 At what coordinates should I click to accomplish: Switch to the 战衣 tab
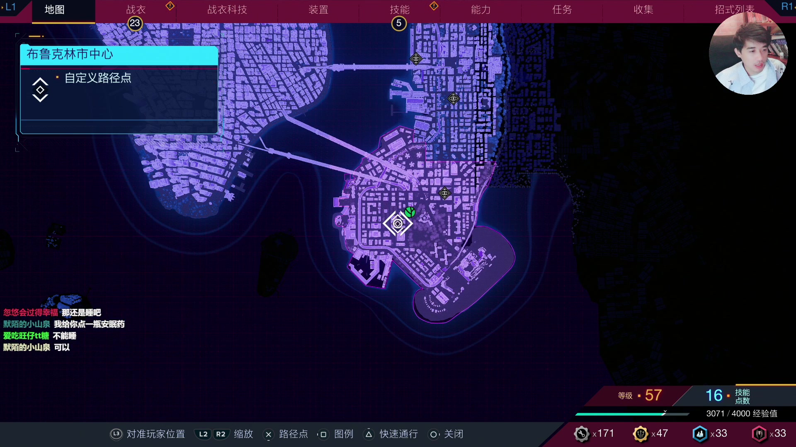pos(136,10)
